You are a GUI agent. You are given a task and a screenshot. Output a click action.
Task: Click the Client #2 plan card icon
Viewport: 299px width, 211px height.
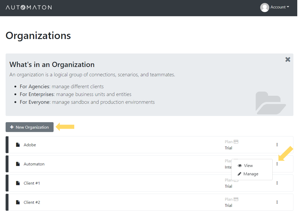[x=236, y=199]
